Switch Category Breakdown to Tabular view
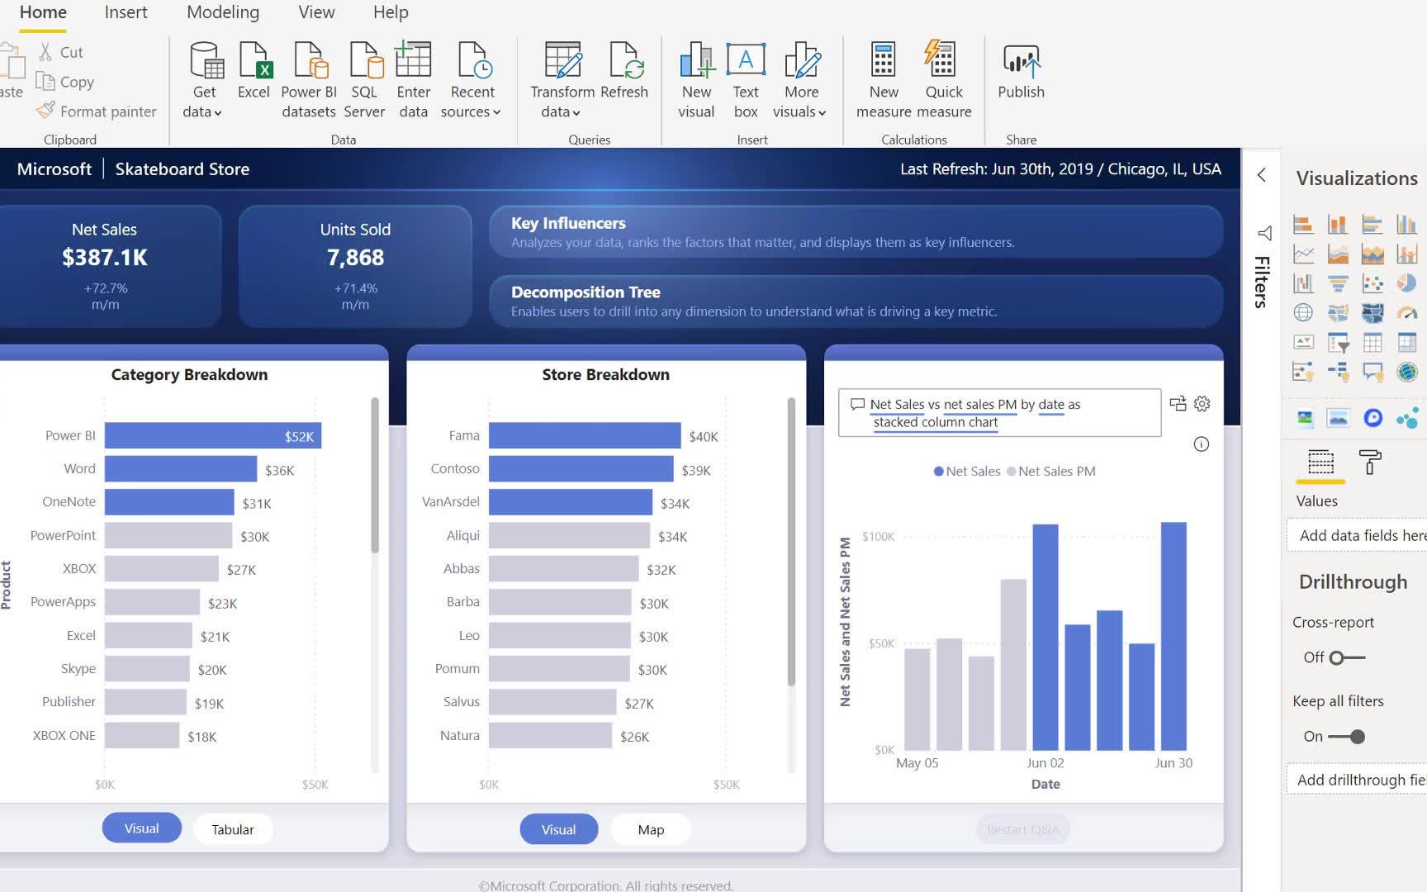This screenshot has width=1427, height=892. (x=232, y=829)
